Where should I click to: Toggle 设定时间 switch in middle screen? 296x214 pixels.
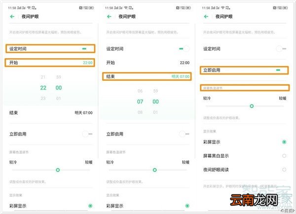(184, 49)
